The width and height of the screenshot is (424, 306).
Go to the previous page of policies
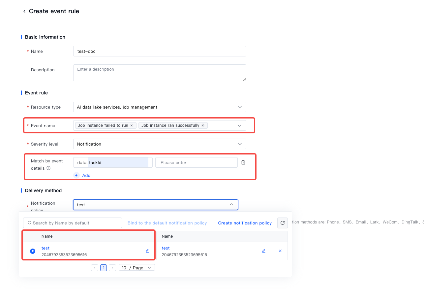(95, 268)
